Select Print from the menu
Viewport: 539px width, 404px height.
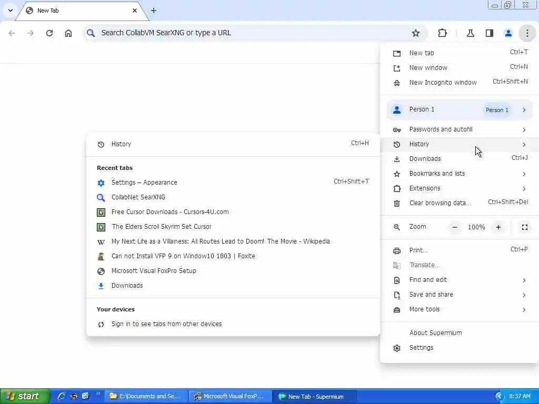[460, 250]
